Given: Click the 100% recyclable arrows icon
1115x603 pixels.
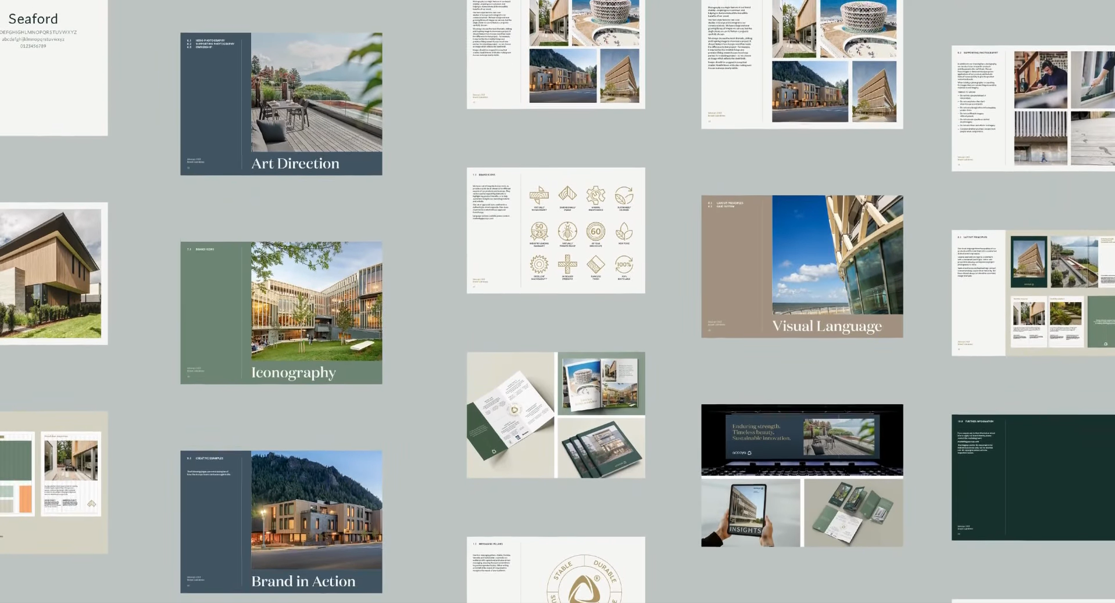Looking at the screenshot, I should click(x=624, y=265).
